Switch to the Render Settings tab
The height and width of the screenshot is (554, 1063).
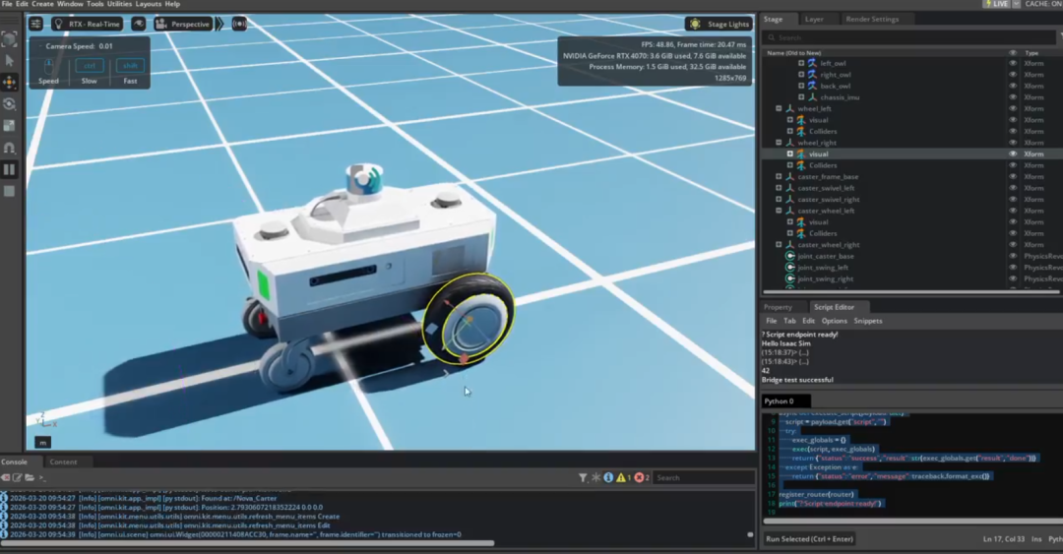pyautogui.click(x=872, y=19)
